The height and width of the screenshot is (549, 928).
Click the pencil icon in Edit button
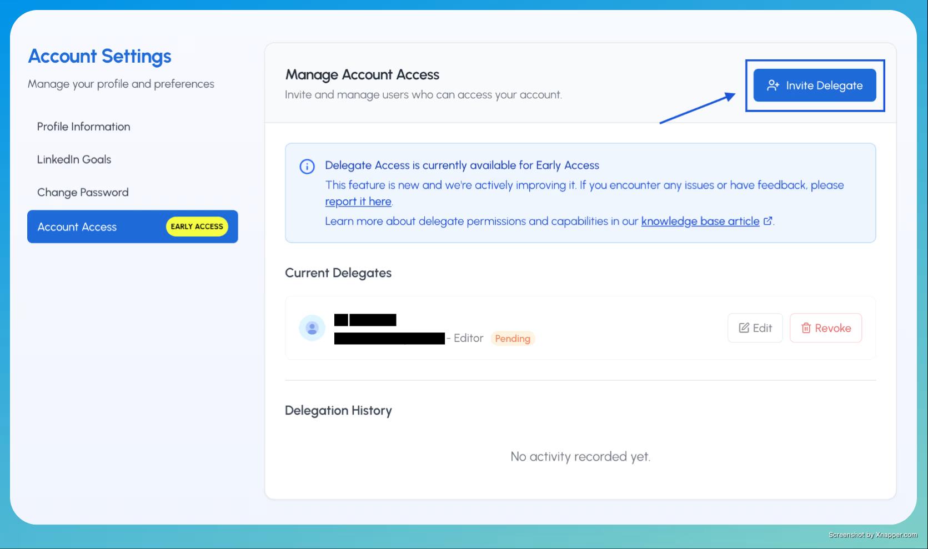coord(744,328)
